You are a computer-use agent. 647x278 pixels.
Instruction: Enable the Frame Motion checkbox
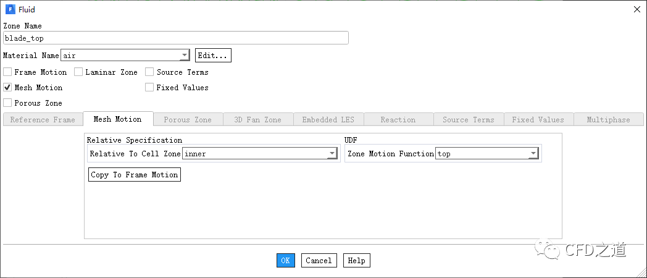click(7, 72)
